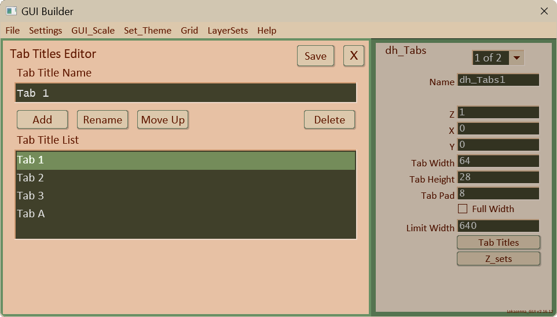557x317 pixels.
Task: Click the Rename button
Action: [x=102, y=120]
